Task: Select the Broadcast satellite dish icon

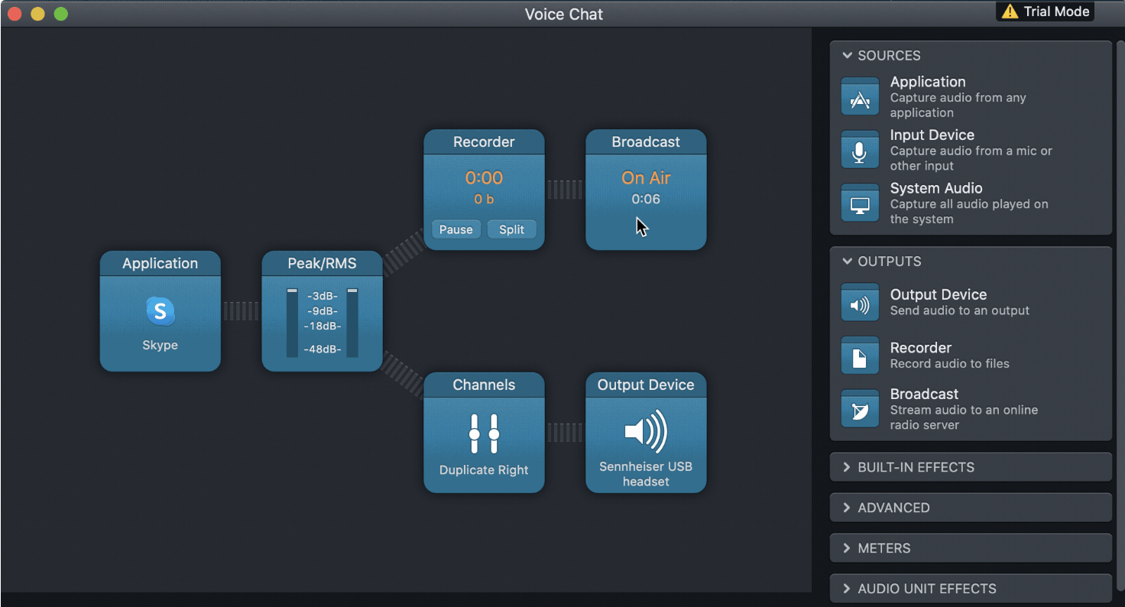Action: pyautogui.click(x=860, y=409)
